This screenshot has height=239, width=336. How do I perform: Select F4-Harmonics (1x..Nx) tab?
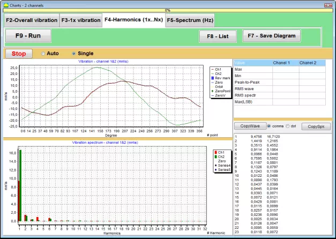[x=134, y=20]
